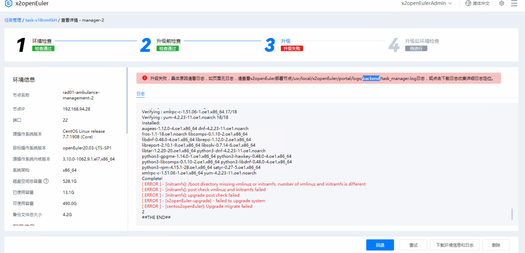Select step 3 升级 failed step
Image resolution: width=525 pixels, height=253 pixels.
tap(286, 41)
